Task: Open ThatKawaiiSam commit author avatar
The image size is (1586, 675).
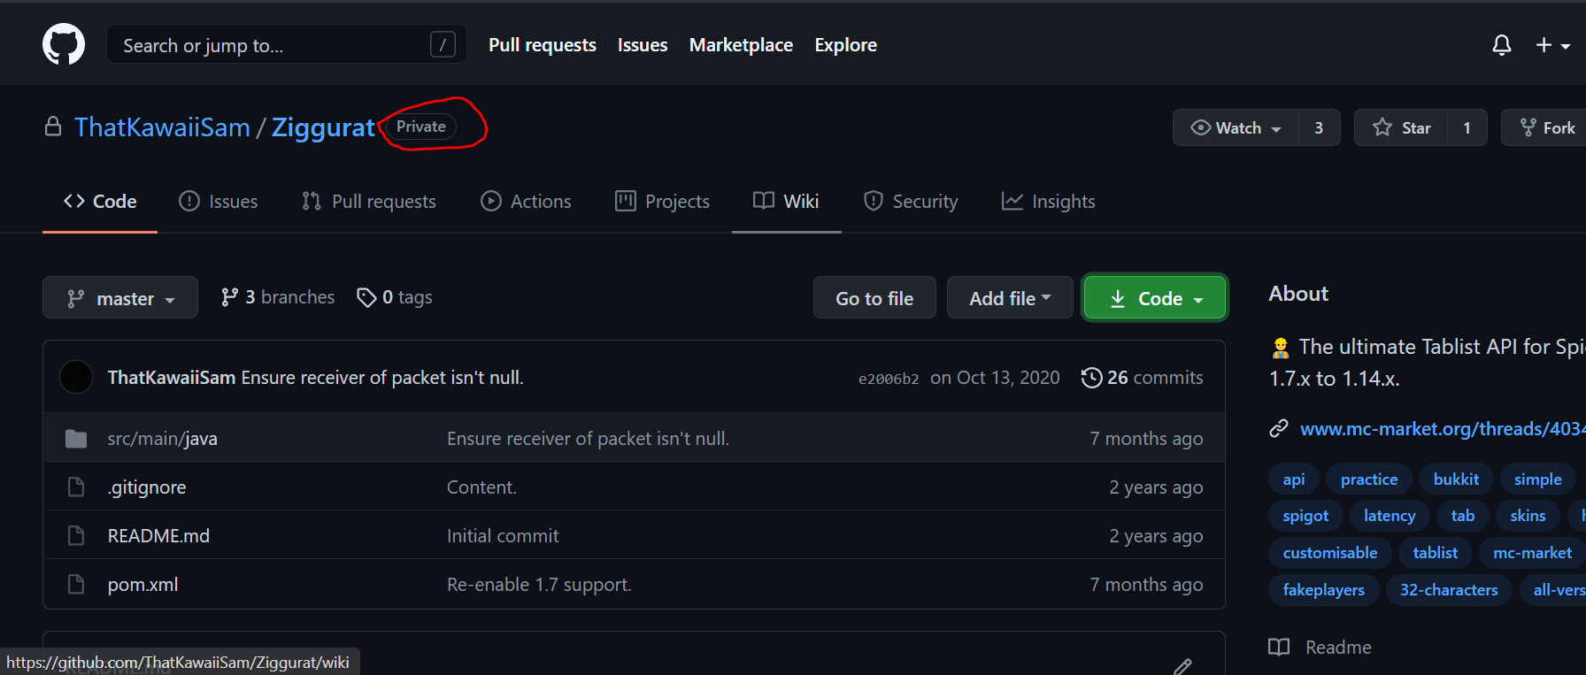Action: click(76, 378)
